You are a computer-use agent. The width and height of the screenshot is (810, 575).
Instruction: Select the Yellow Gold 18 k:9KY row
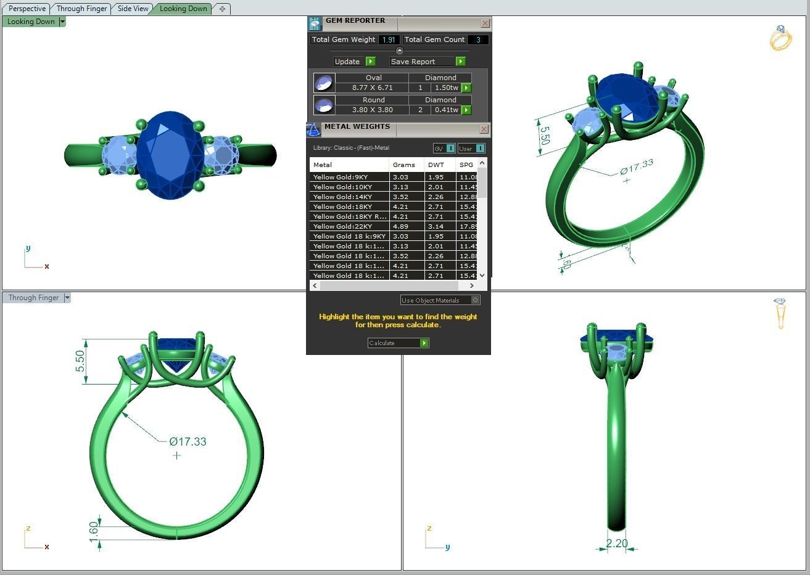394,236
